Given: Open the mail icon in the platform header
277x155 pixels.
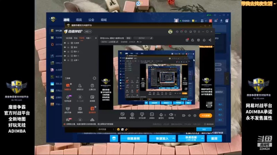Looking at the screenshot, I should (216, 21).
